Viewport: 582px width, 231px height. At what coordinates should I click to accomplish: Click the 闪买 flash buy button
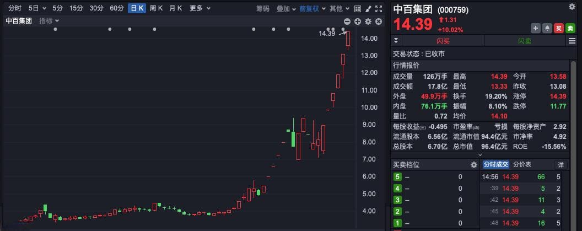point(443,41)
